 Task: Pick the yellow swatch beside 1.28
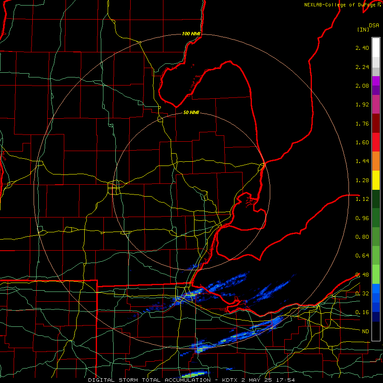pos(376,180)
